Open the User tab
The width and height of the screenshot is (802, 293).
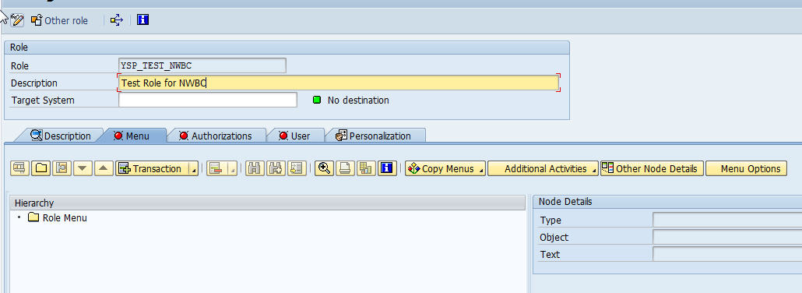[x=295, y=136]
